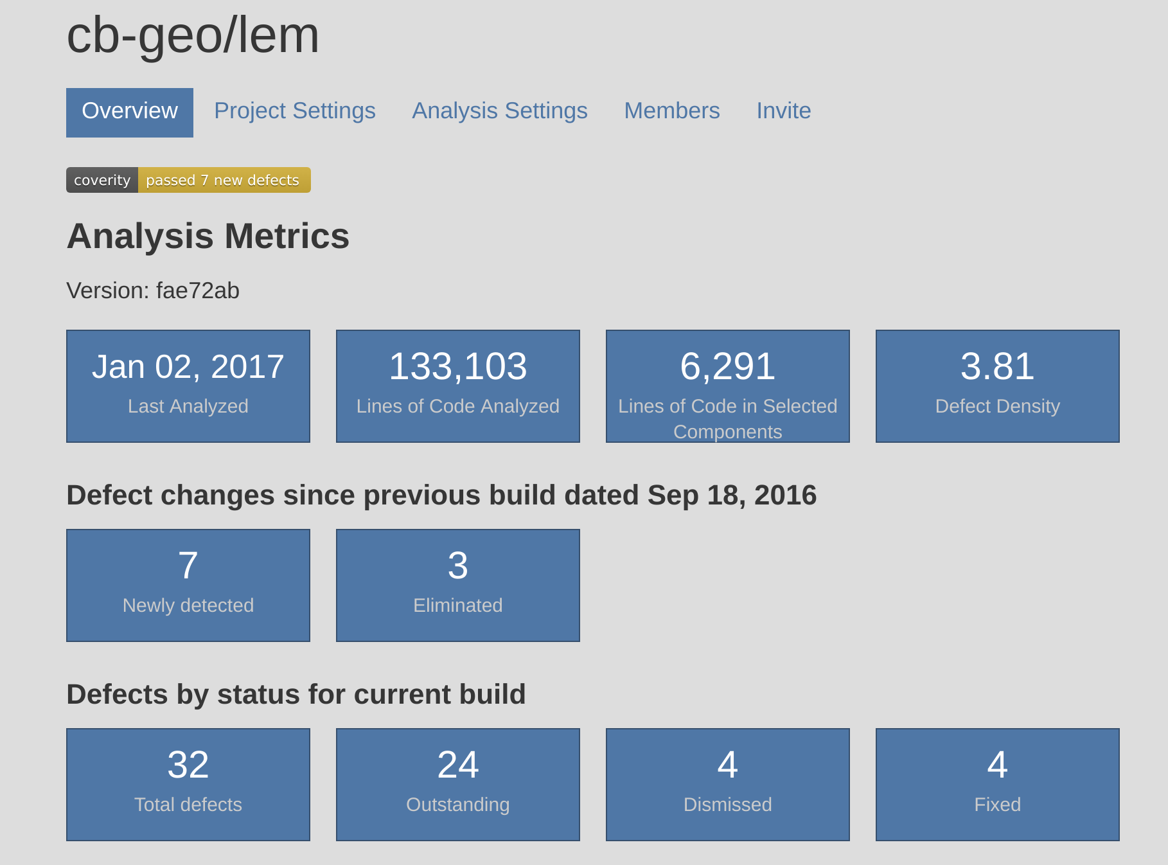Select the Invite tab
The height and width of the screenshot is (865, 1168).
[784, 111]
